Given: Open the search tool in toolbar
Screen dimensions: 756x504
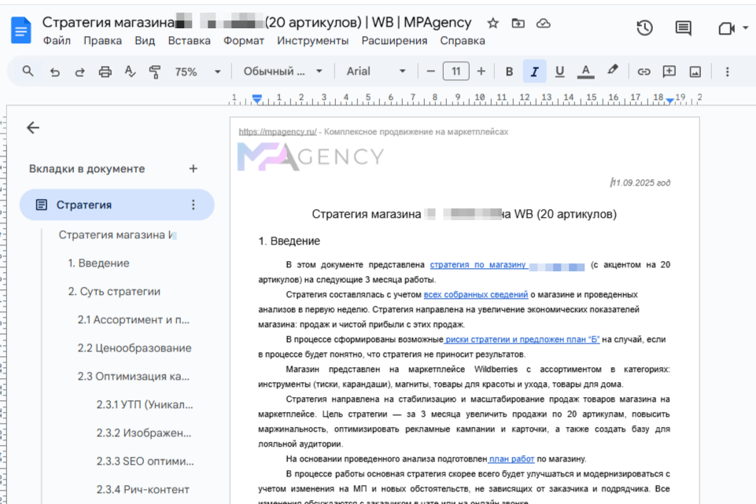Looking at the screenshot, I should point(28,72).
